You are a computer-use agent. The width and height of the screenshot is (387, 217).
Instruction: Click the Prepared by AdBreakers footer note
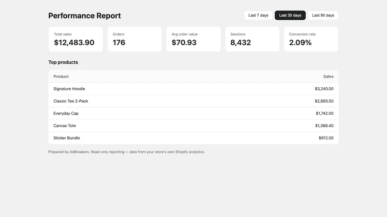126,152
